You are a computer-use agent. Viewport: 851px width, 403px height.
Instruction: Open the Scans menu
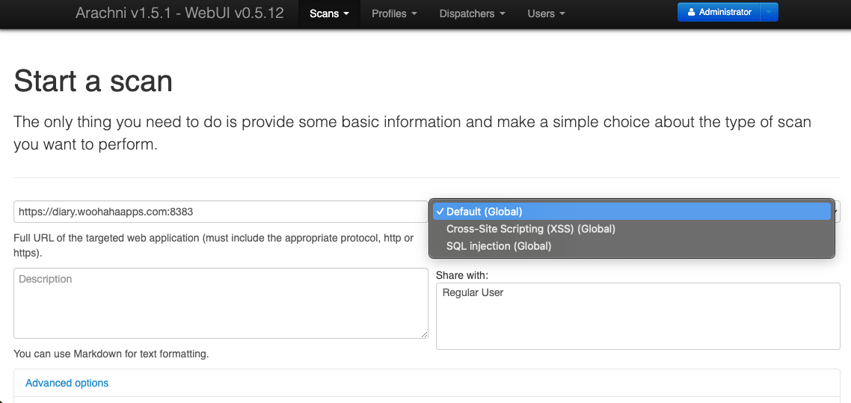329,13
